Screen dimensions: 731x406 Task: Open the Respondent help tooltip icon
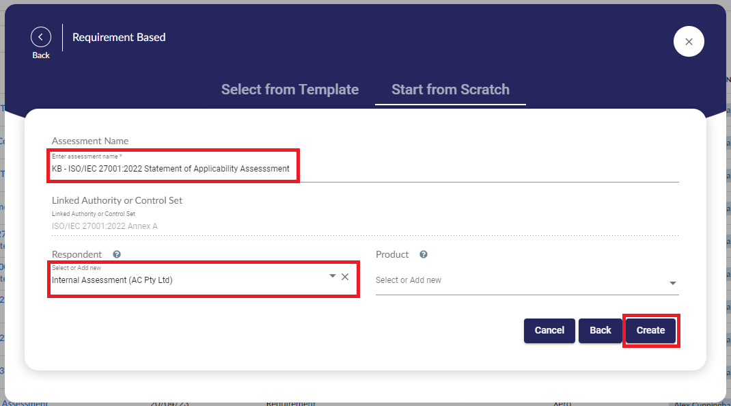pos(117,254)
